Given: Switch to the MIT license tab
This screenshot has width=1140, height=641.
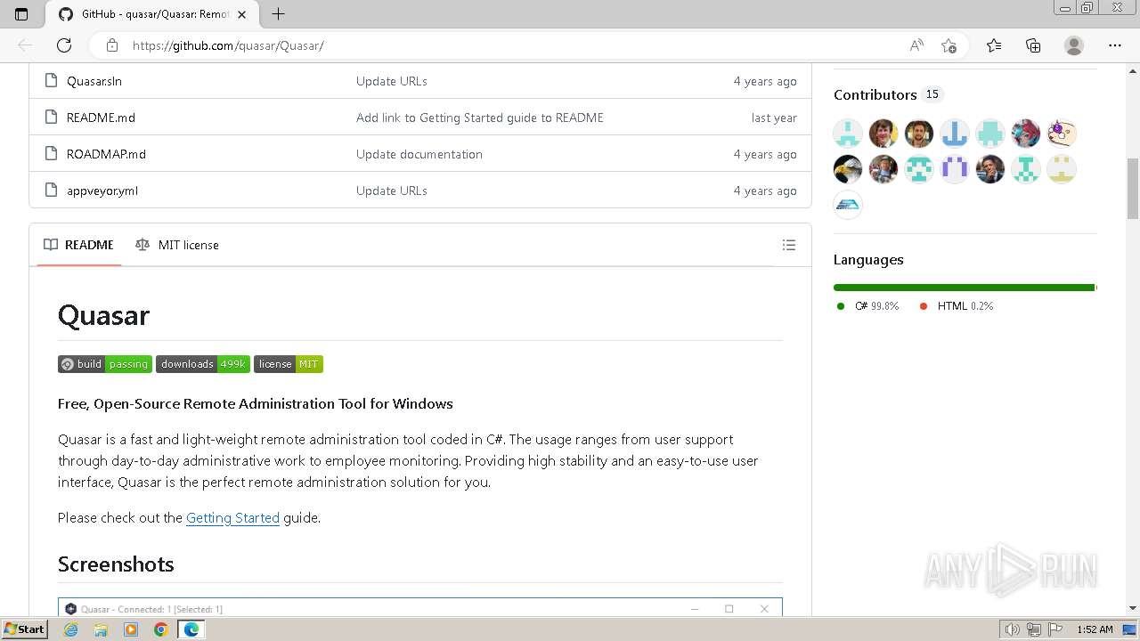Looking at the screenshot, I should point(176,245).
